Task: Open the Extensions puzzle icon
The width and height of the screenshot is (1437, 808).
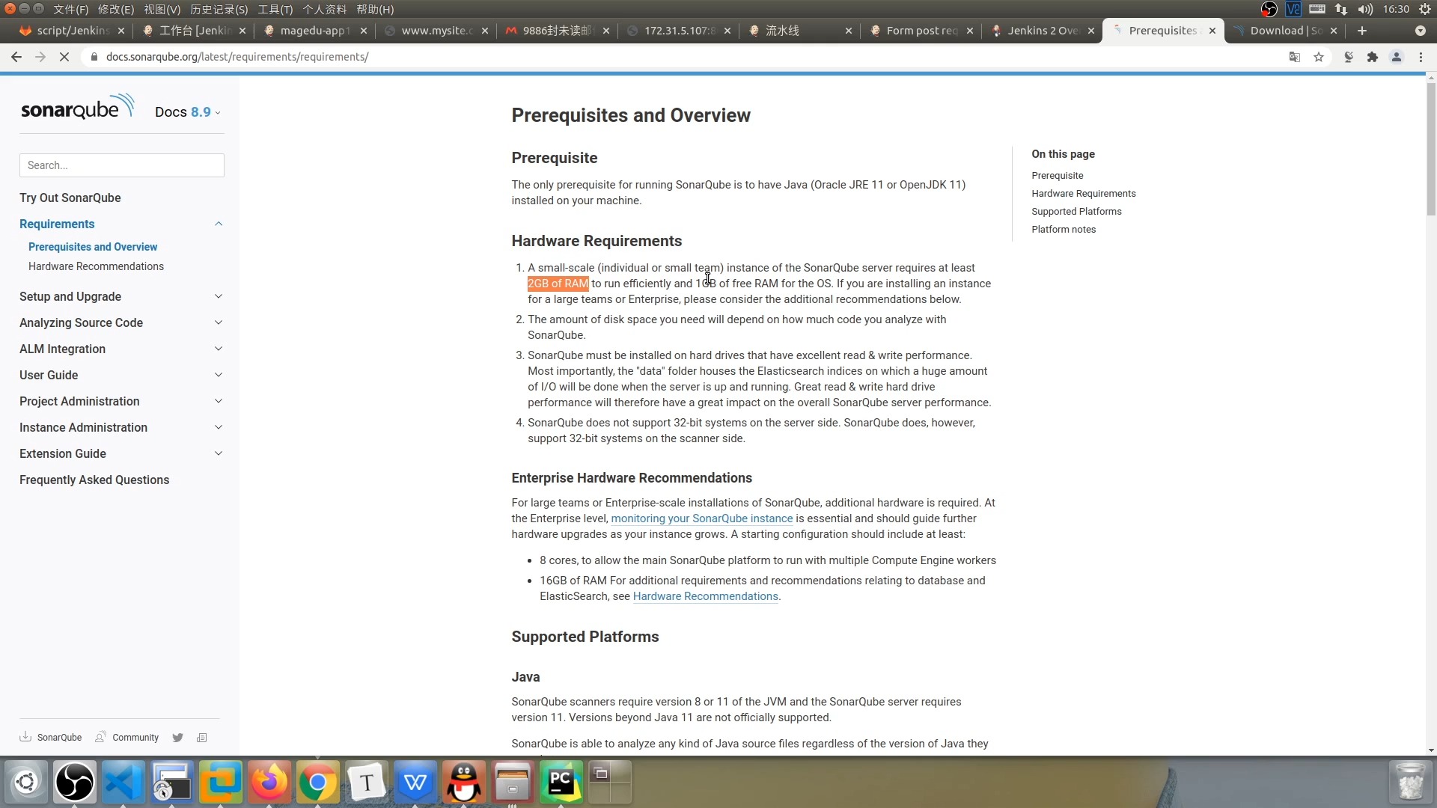Action: coord(1373,57)
